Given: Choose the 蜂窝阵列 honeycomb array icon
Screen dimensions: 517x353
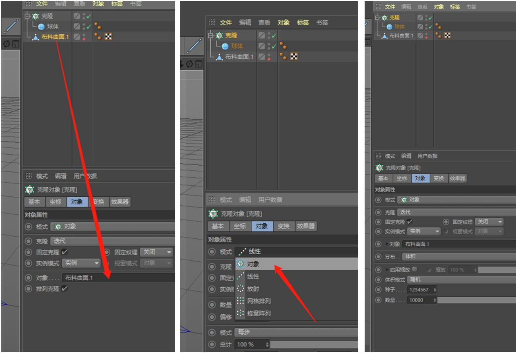Looking at the screenshot, I should coord(241,313).
